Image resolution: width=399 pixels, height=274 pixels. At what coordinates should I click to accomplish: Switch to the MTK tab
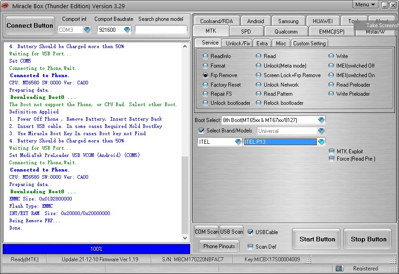click(211, 31)
